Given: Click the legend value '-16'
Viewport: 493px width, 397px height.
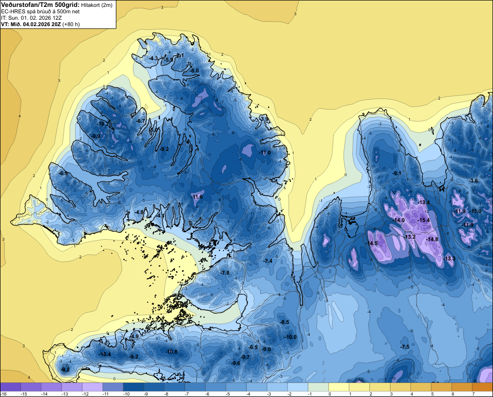Looking at the screenshot, I should [4, 394].
